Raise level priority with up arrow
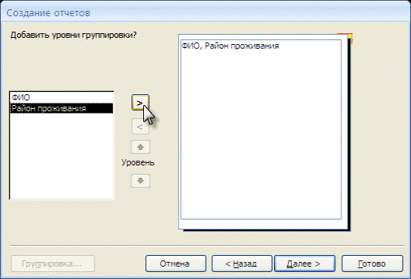Screen dimensions: 411x279 [x=141, y=147]
